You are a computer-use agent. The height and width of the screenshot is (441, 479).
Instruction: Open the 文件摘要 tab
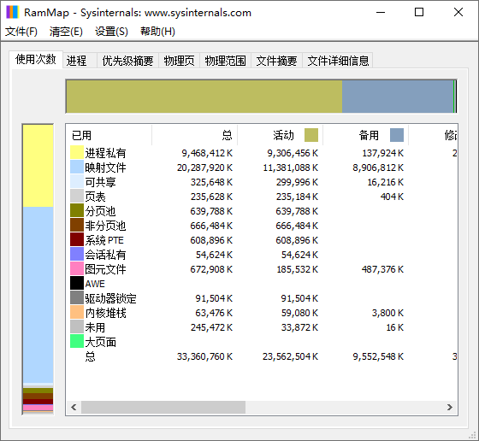click(276, 61)
